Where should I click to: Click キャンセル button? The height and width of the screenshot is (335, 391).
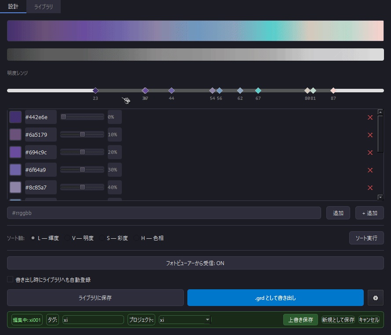click(369, 320)
